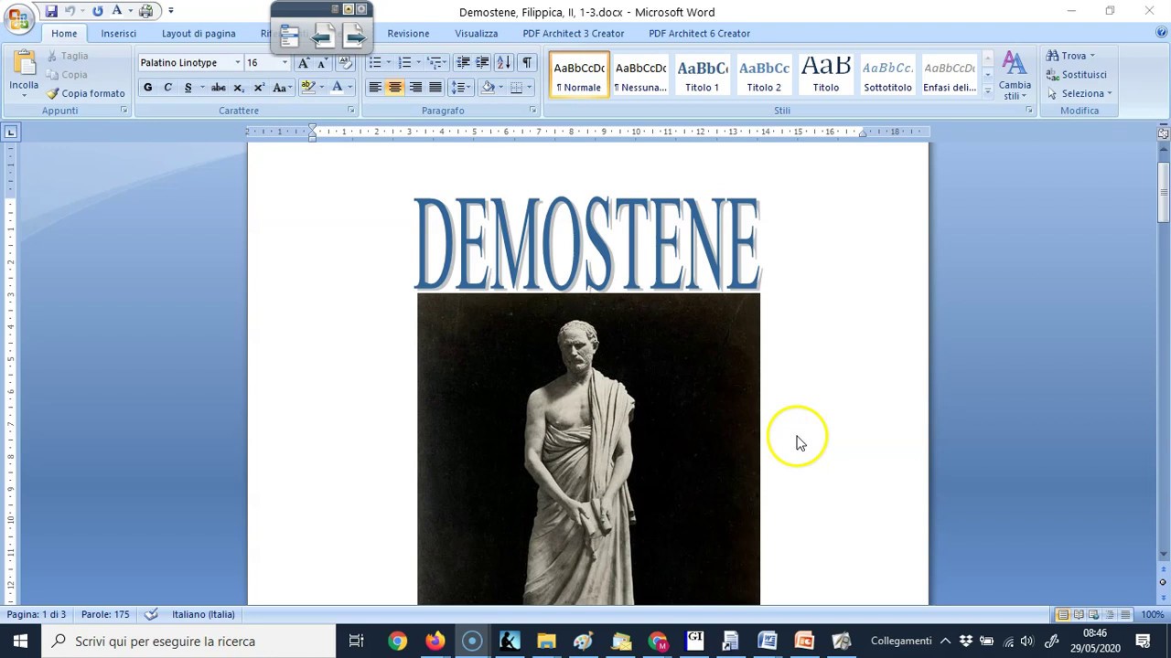Toggle bold (G) formatting
Screen dimensions: 1171x658
click(147, 88)
